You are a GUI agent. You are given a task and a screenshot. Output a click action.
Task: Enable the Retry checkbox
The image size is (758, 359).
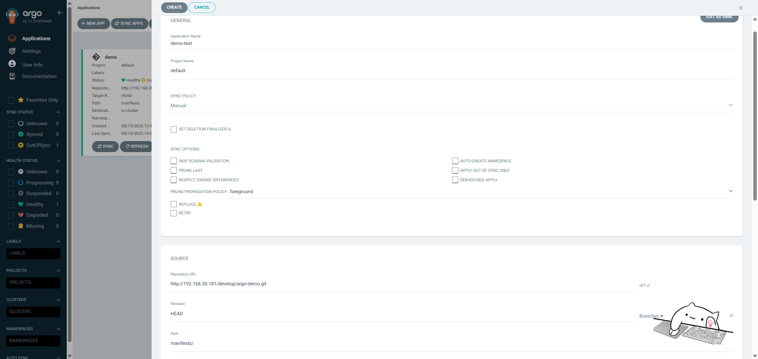[x=174, y=213]
